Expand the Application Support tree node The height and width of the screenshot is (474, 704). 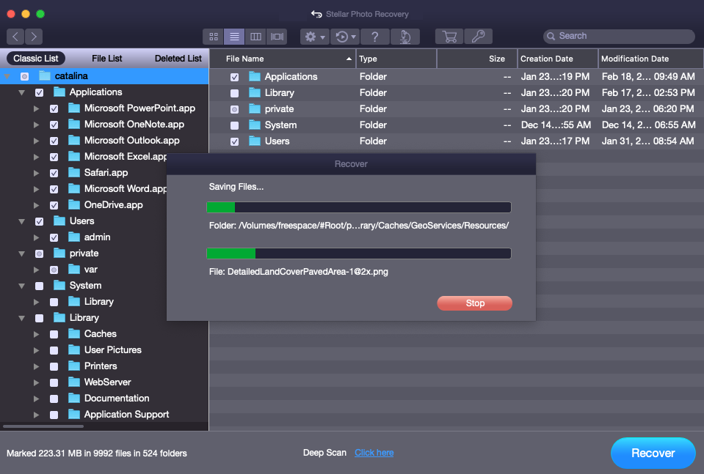click(x=37, y=415)
